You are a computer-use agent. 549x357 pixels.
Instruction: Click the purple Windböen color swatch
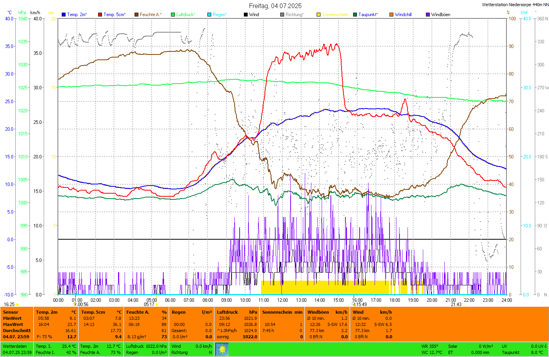point(428,15)
